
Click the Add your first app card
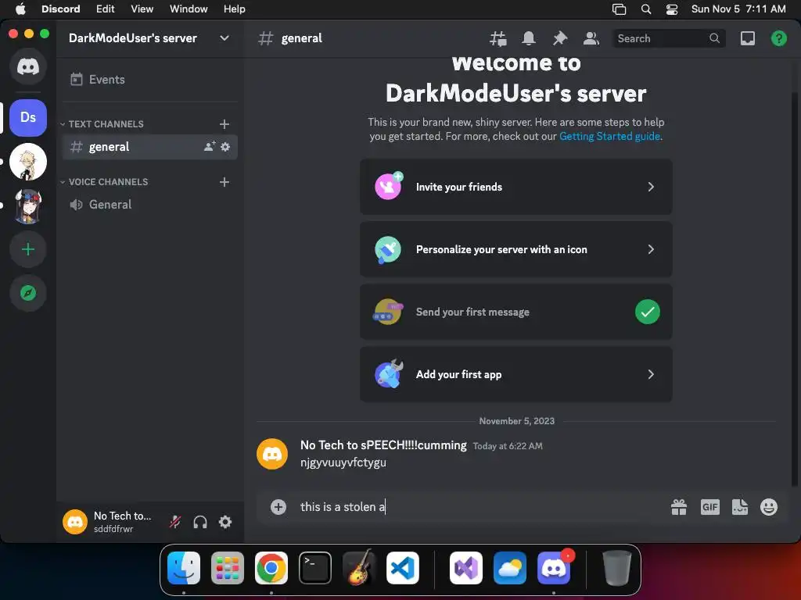click(516, 374)
